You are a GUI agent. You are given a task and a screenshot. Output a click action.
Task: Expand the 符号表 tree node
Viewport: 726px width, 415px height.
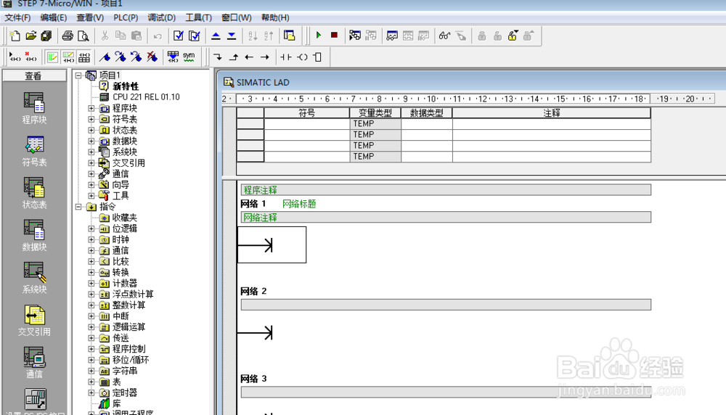[91, 120]
